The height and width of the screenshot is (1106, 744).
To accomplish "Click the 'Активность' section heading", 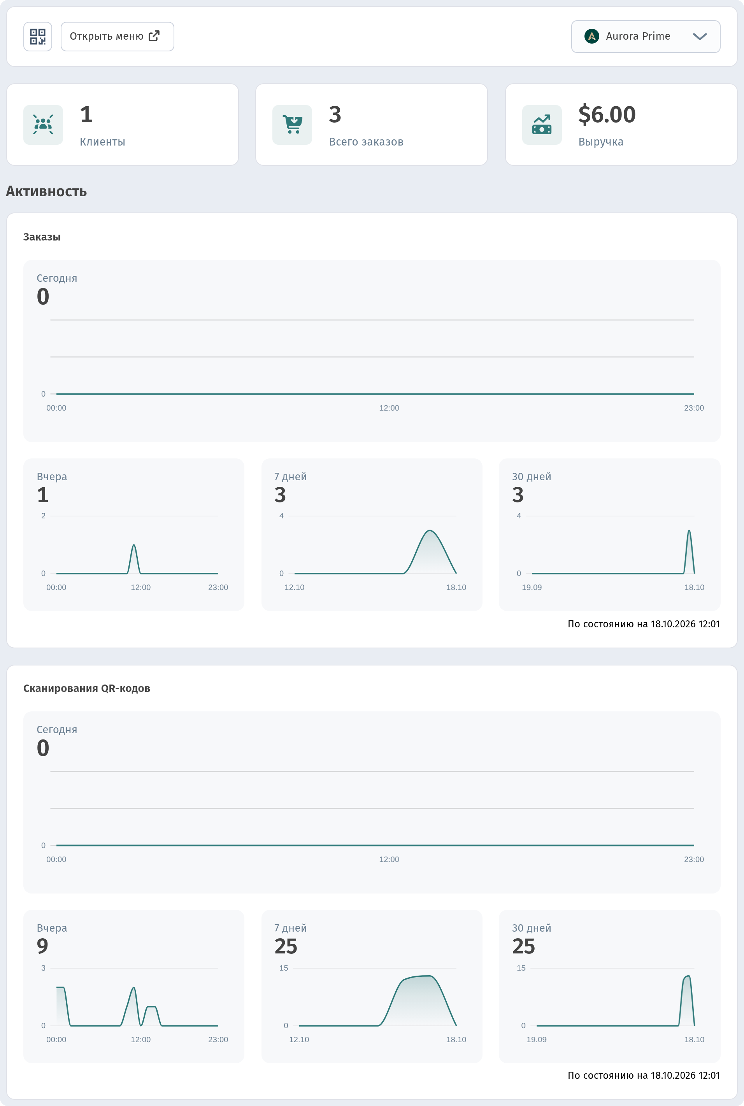I will 47,191.
